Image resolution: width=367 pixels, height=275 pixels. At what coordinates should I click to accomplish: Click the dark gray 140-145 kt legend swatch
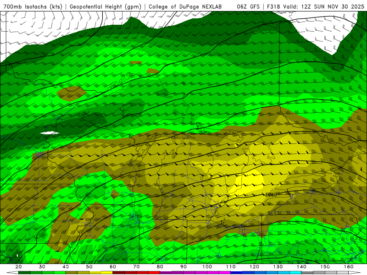[307, 273]
